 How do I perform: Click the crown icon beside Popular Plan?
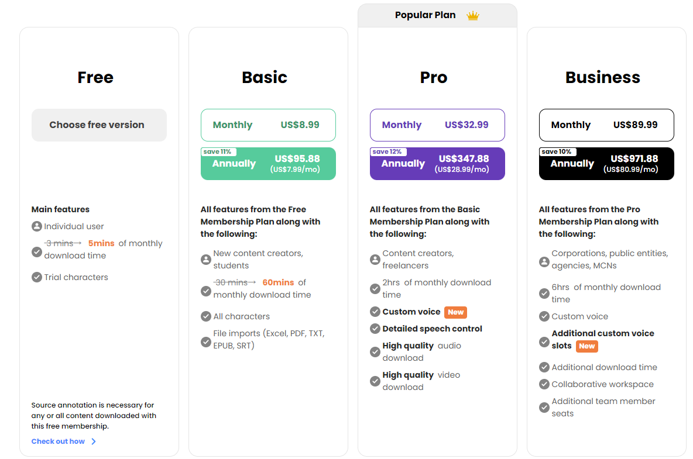pos(473,16)
